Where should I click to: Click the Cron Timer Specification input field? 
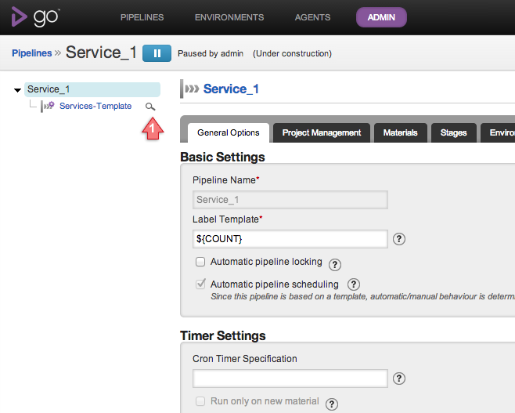click(x=290, y=379)
